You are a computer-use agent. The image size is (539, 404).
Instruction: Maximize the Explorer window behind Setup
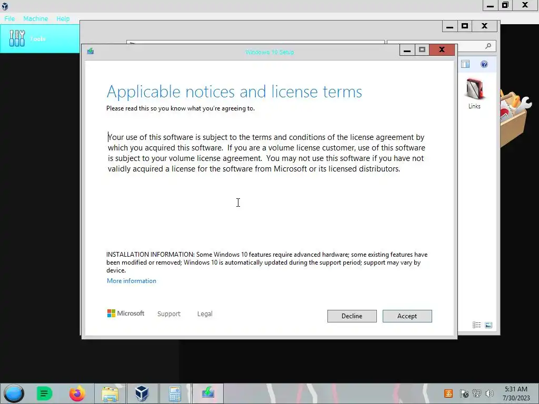[x=465, y=26]
